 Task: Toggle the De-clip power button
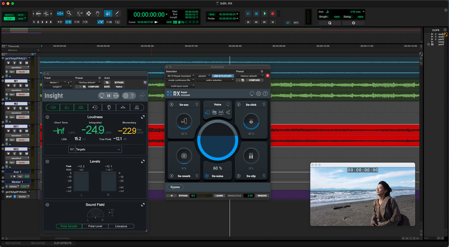pos(239,176)
